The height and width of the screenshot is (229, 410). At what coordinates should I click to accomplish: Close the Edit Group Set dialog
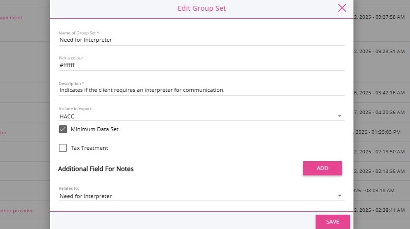(x=342, y=8)
